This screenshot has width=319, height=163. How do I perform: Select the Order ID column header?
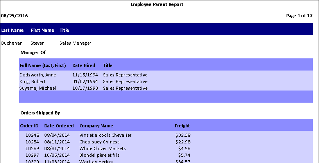pos(29,126)
